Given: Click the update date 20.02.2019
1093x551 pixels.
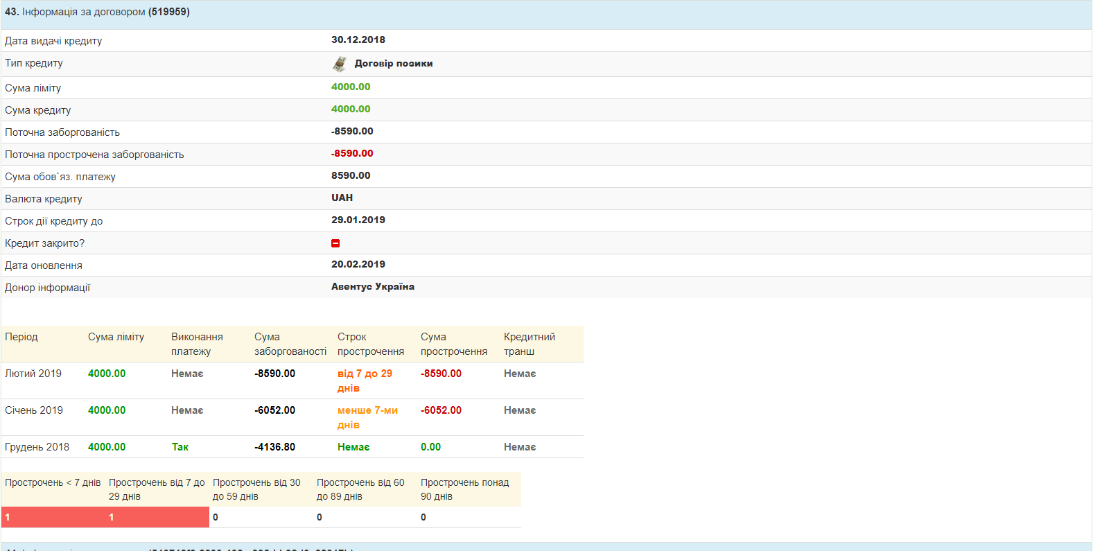Looking at the screenshot, I should (x=358, y=265).
